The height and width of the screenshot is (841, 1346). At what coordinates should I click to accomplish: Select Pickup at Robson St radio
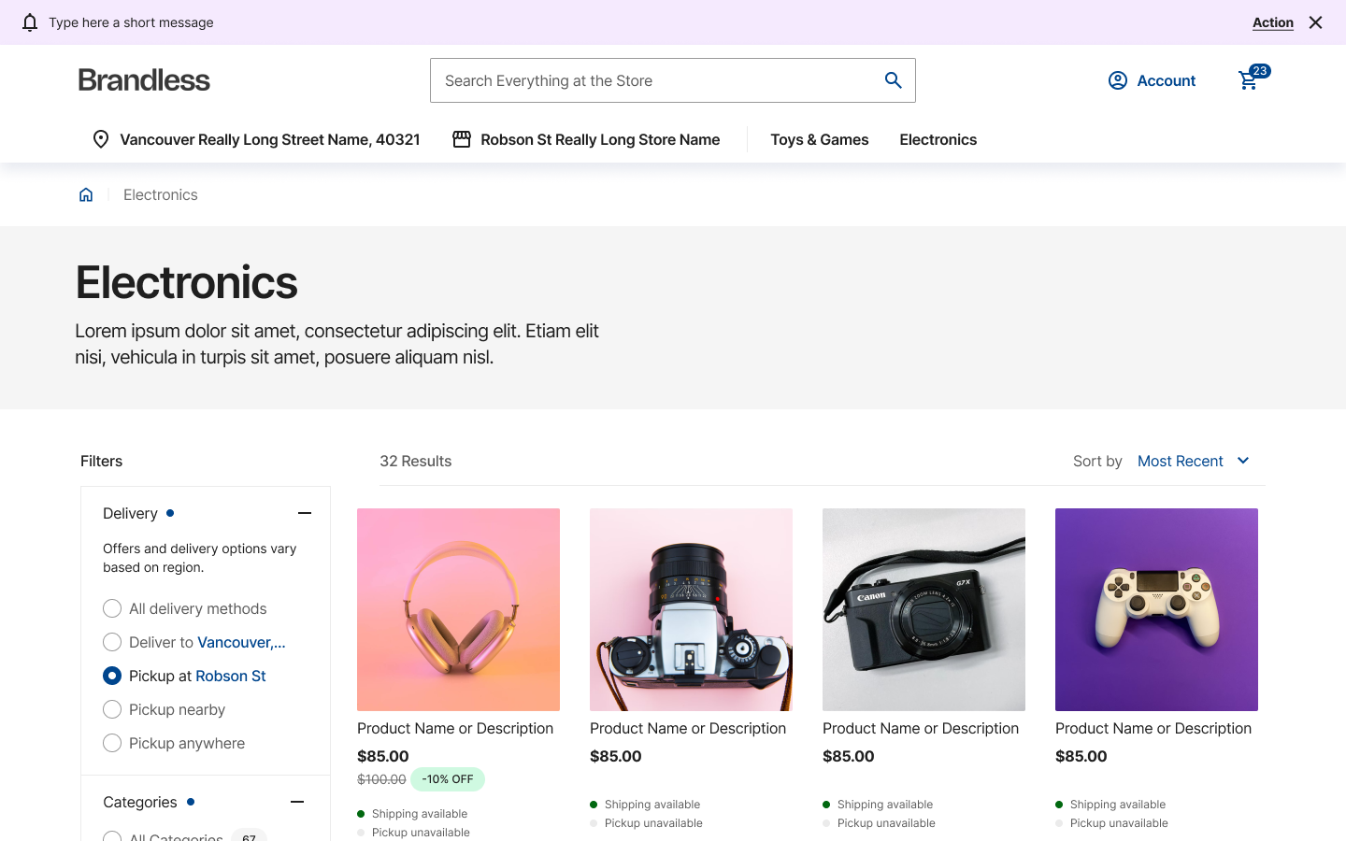tap(112, 676)
